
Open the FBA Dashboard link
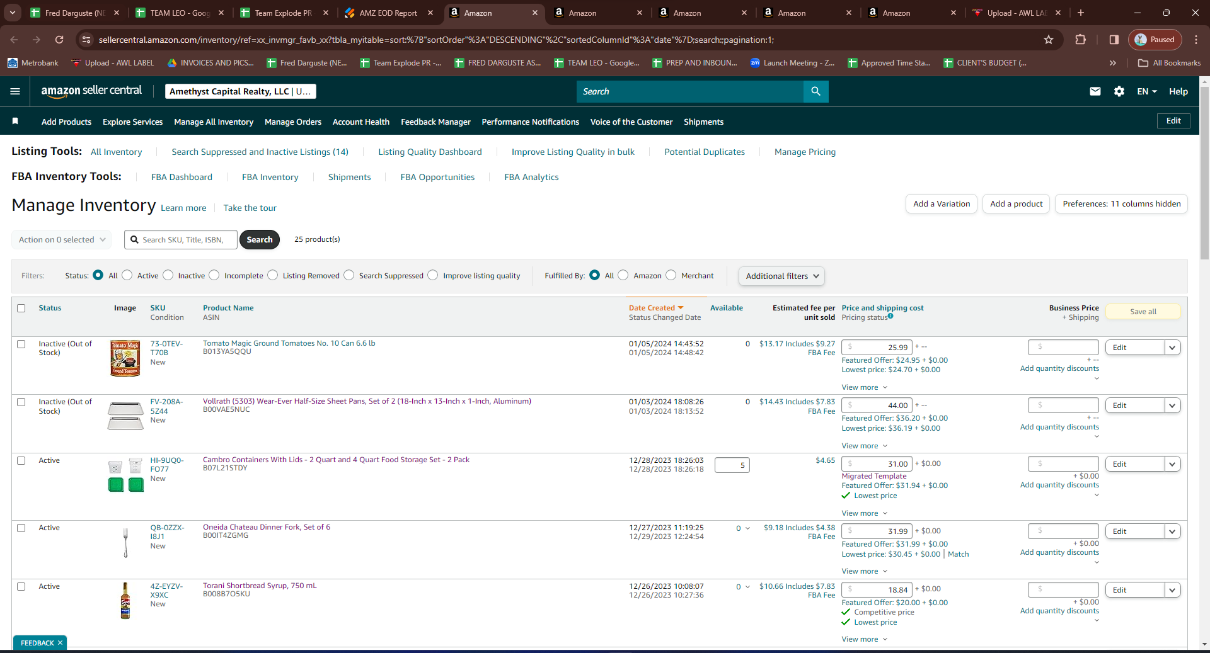click(181, 177)
